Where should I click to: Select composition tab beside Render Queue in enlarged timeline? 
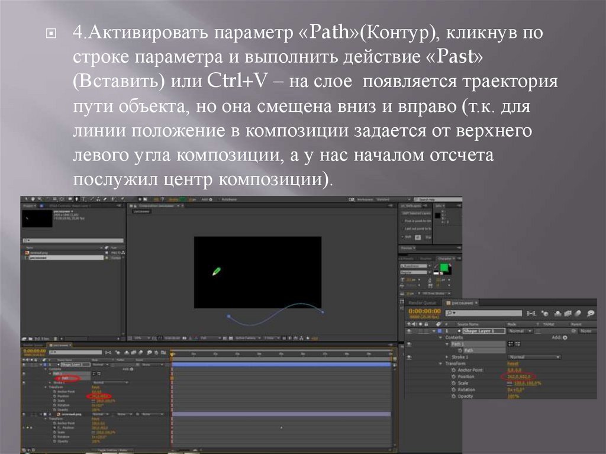(x=461, y=303)
